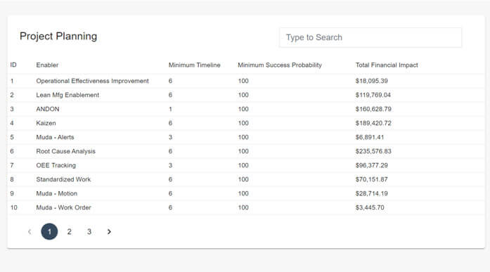The image size is (490, 272).
Task: Sort by Minimum Success Probability header
Action: [x=280, y=65]
